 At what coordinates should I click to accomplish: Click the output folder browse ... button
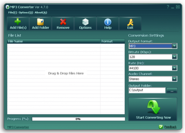click(x=172, y=90)
